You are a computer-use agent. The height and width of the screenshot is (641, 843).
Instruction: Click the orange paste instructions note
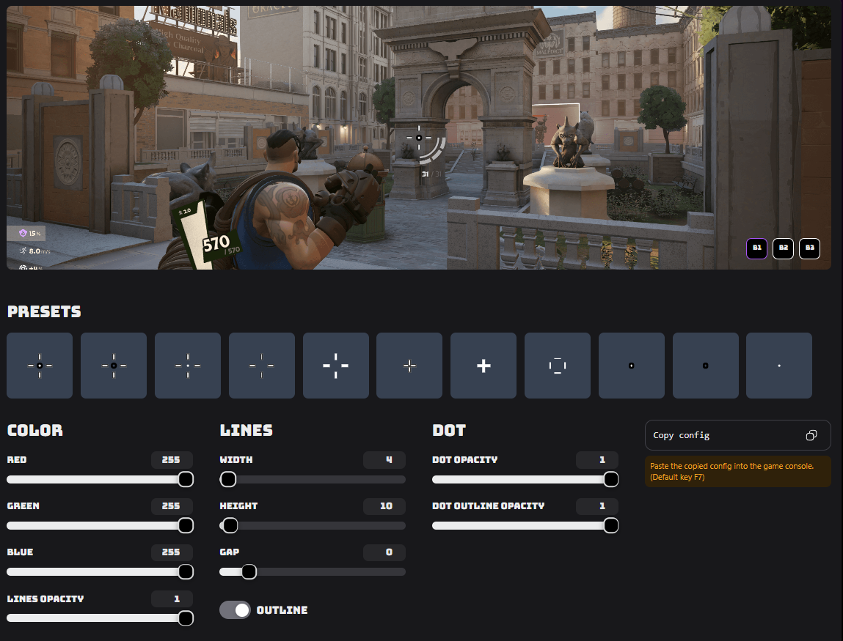coord(737,472)
